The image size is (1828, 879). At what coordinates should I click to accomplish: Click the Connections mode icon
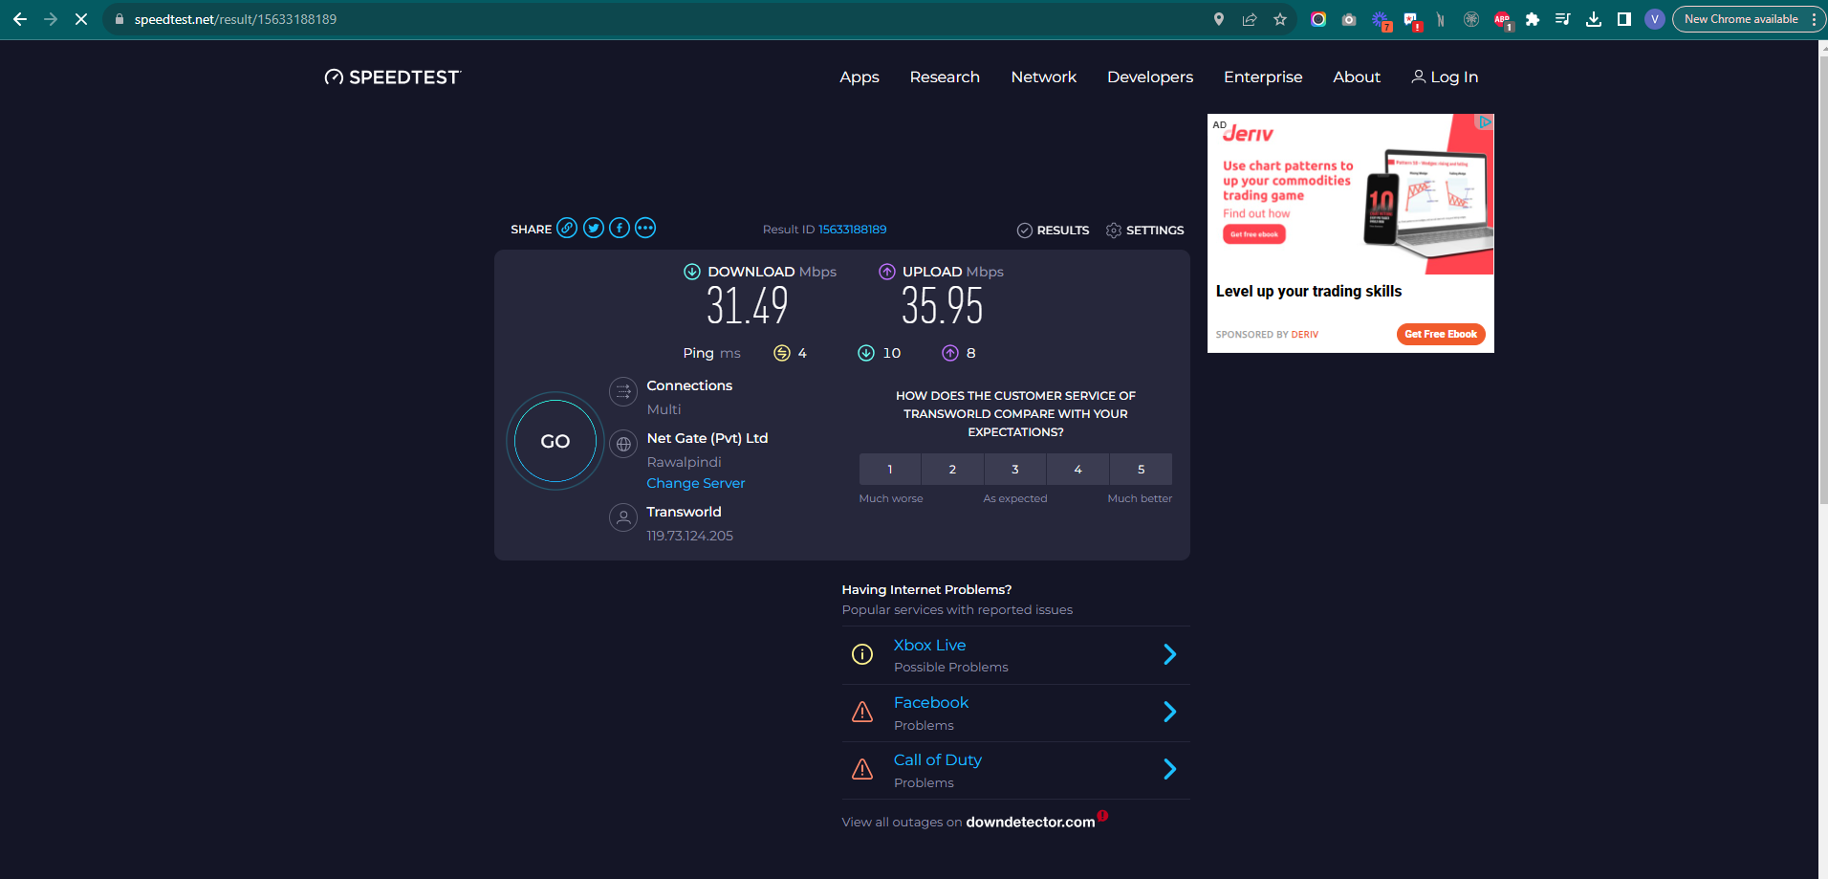click(x=623, y=391)
